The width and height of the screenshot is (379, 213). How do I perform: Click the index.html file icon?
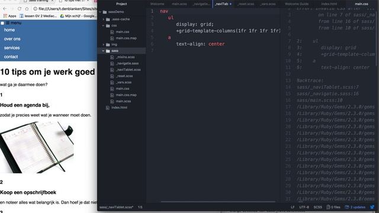[108, 108]
